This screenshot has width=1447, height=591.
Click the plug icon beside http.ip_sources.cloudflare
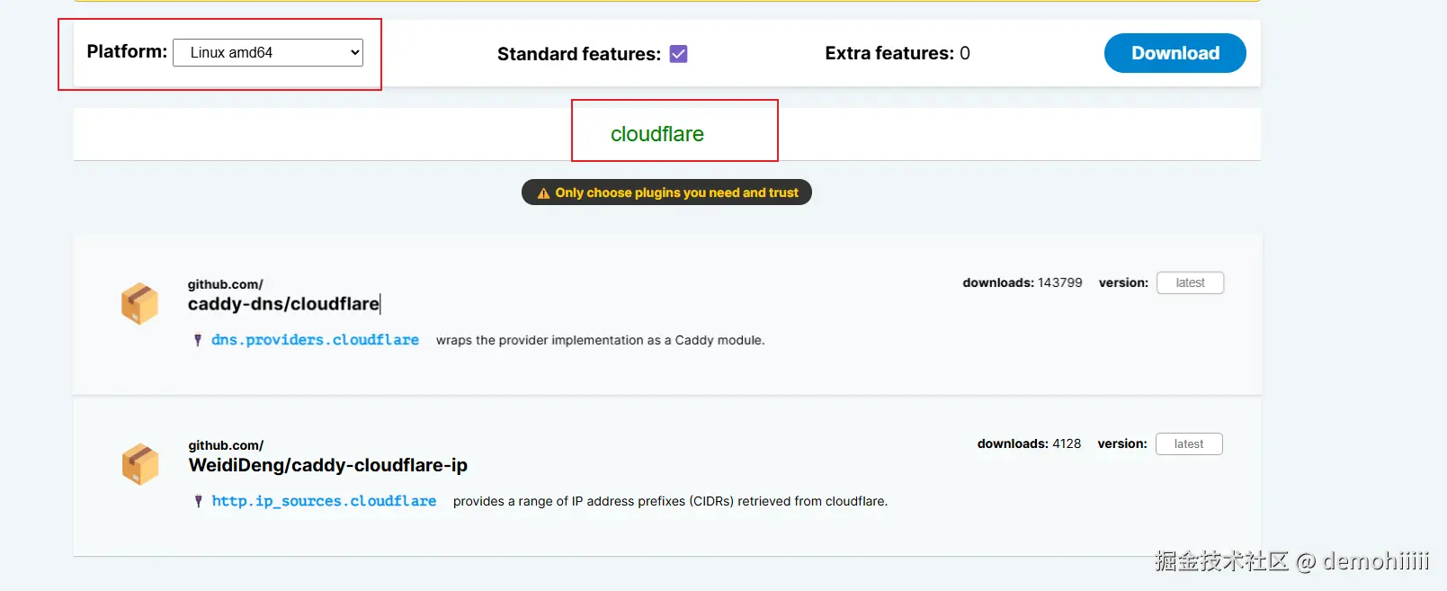tap(198, 501)
